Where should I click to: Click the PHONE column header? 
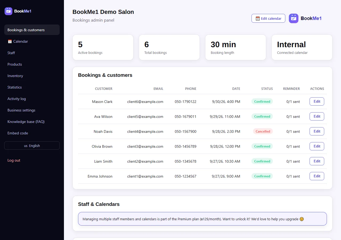coord(191,89)
